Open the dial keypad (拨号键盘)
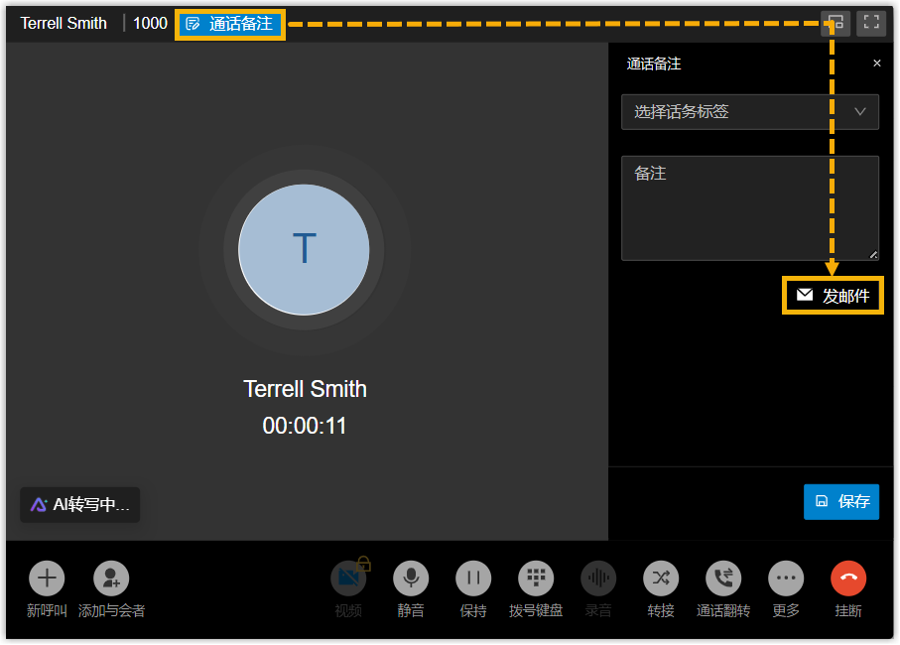The width and height of the screenshot is (900, 645). coord(536,578)
